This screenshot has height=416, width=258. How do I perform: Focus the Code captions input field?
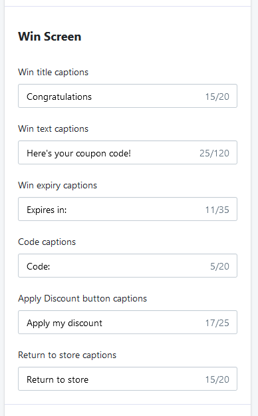coord(128,266)
